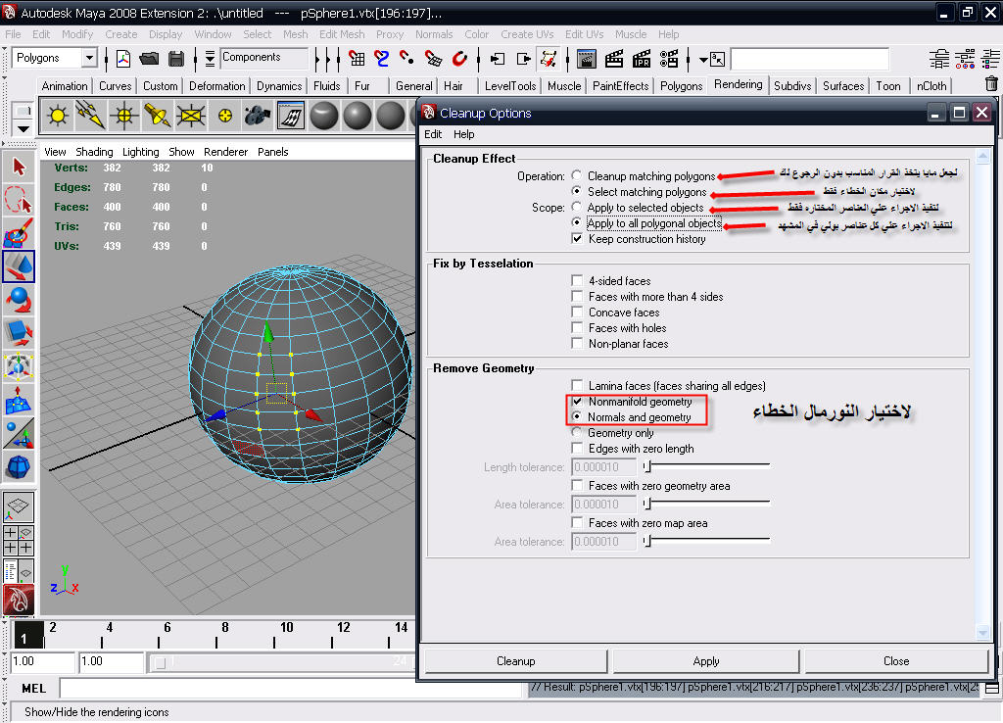The width and height of the screenshot is (1003, 723).
Task: Click the open scene folder icon
Action: click(149, 59)
